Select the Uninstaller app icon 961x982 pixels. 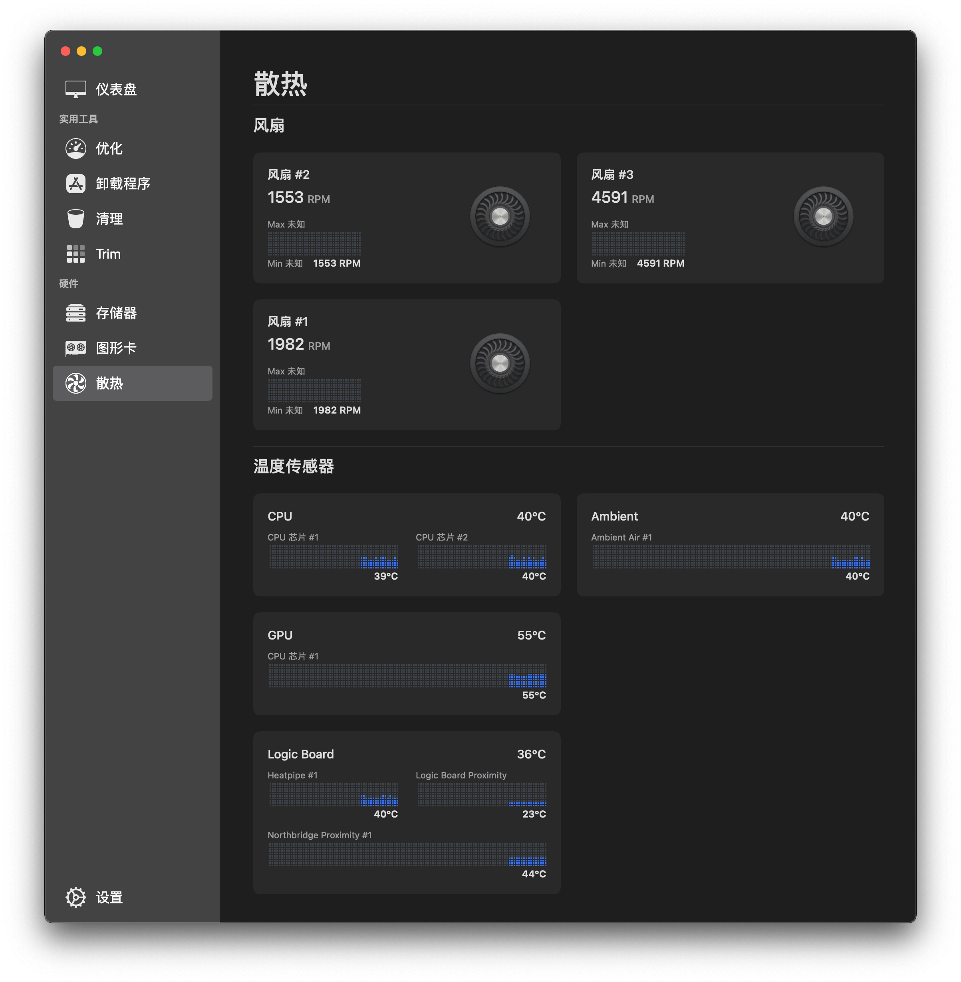76,184
